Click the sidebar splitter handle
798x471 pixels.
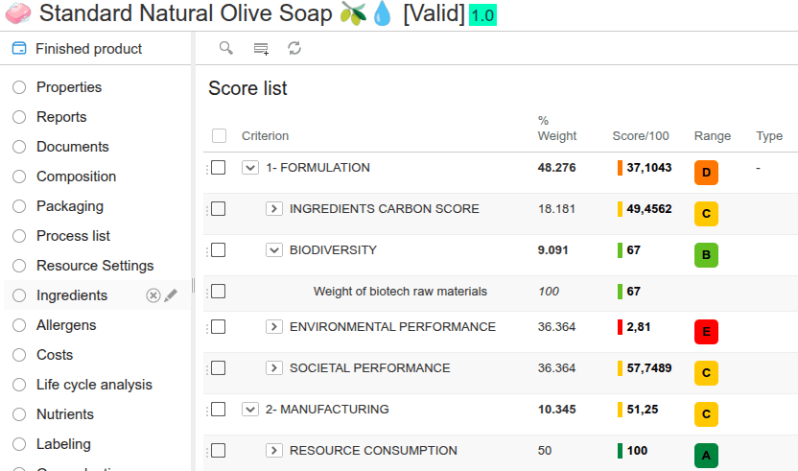click(194, 286)
